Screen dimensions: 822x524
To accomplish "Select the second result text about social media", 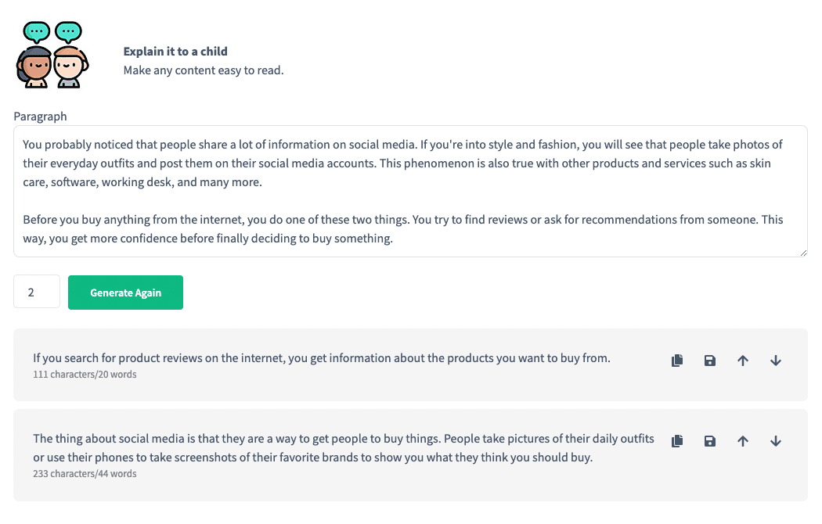I will click(x=344, y=447).
